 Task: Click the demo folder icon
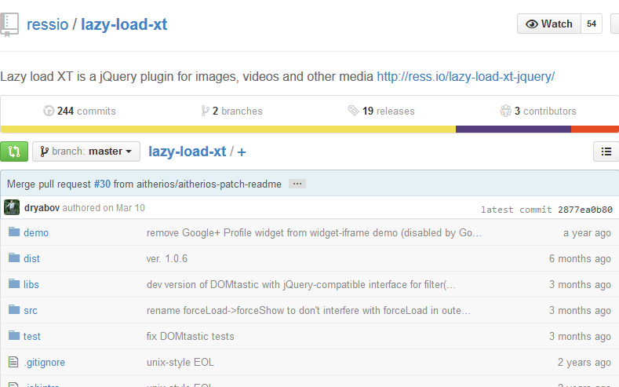click(14, 232)
